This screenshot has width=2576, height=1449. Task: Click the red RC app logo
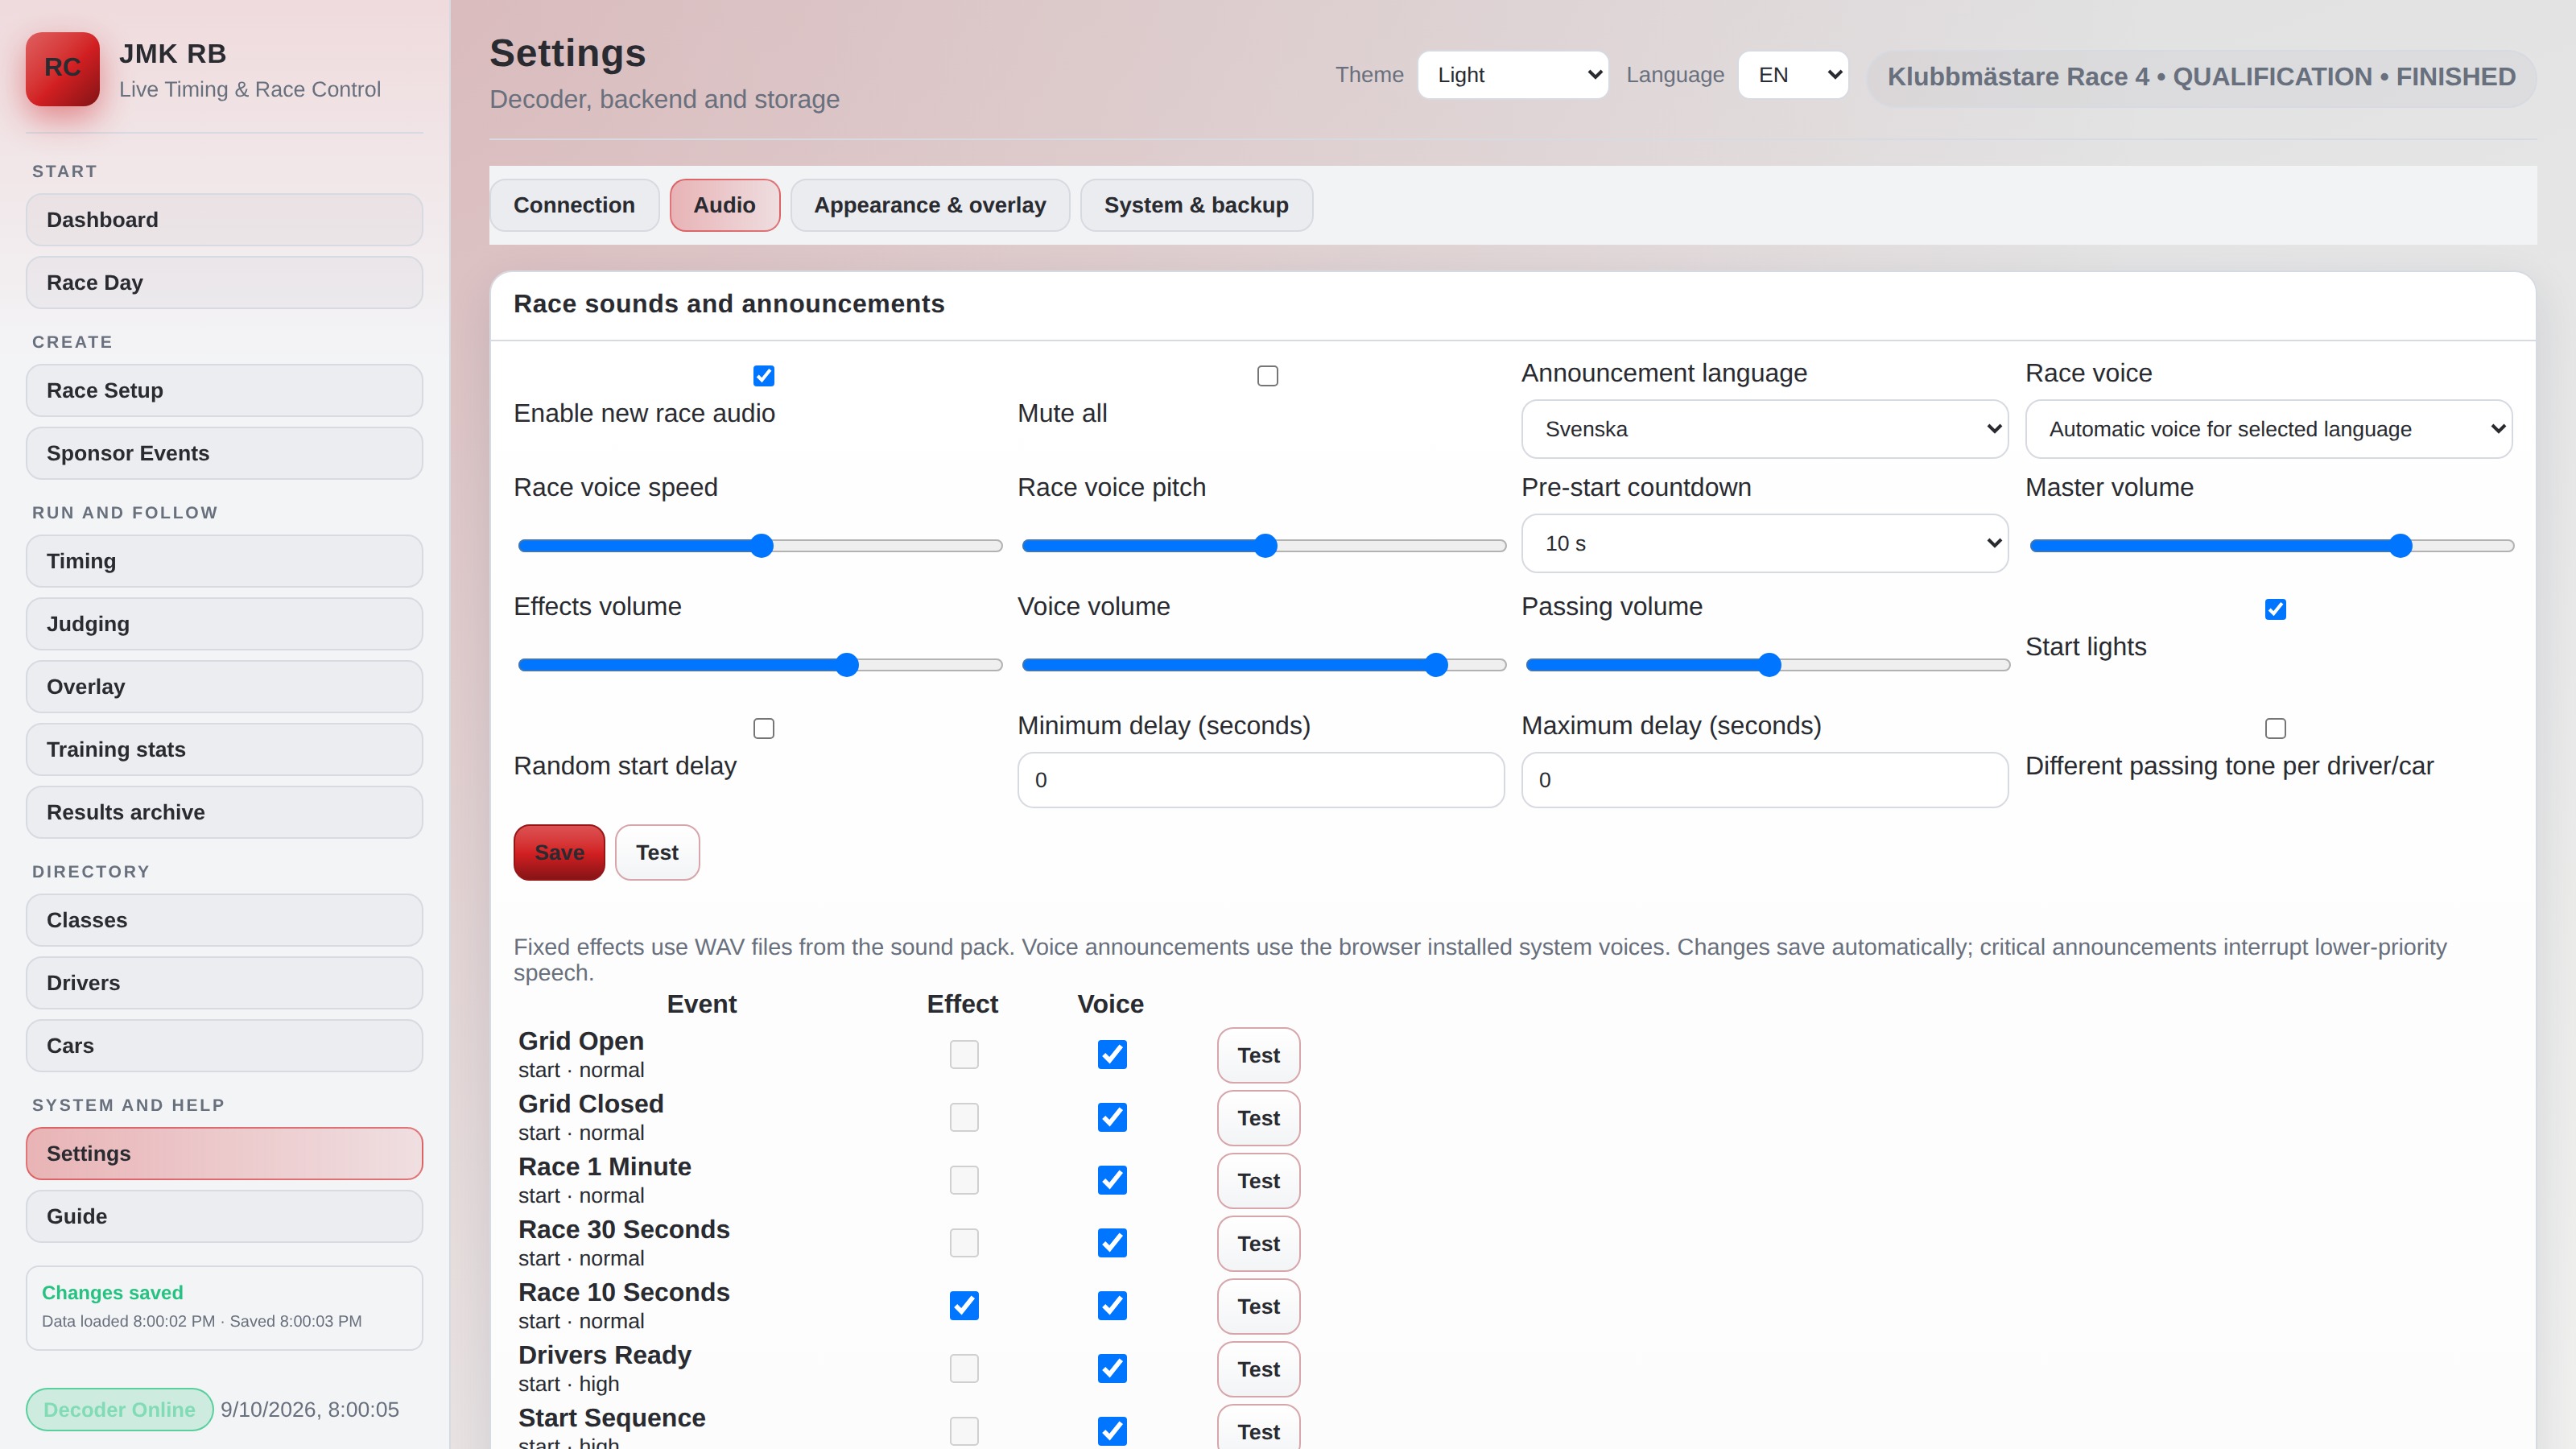click(x=62, y=68)
